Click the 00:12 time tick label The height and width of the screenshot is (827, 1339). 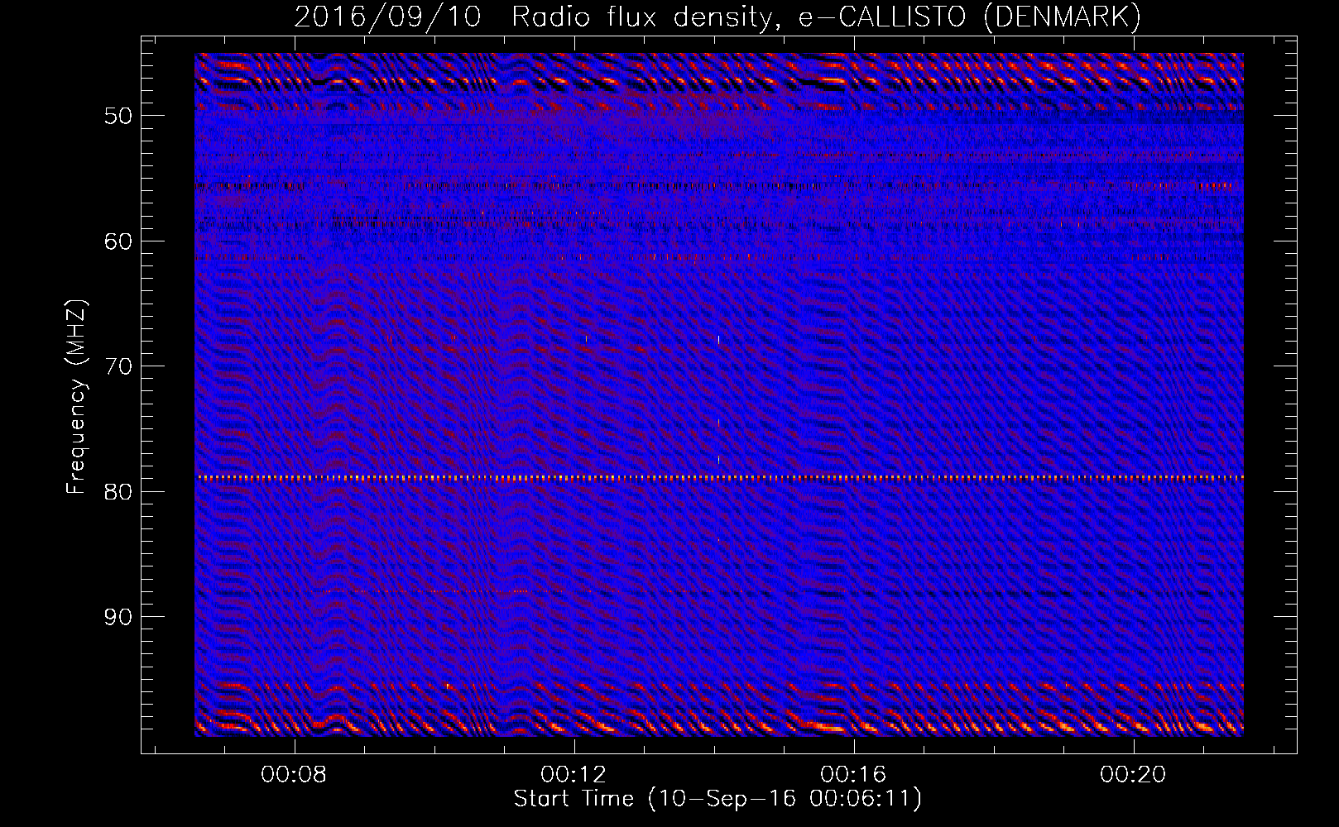click(574, 775)
